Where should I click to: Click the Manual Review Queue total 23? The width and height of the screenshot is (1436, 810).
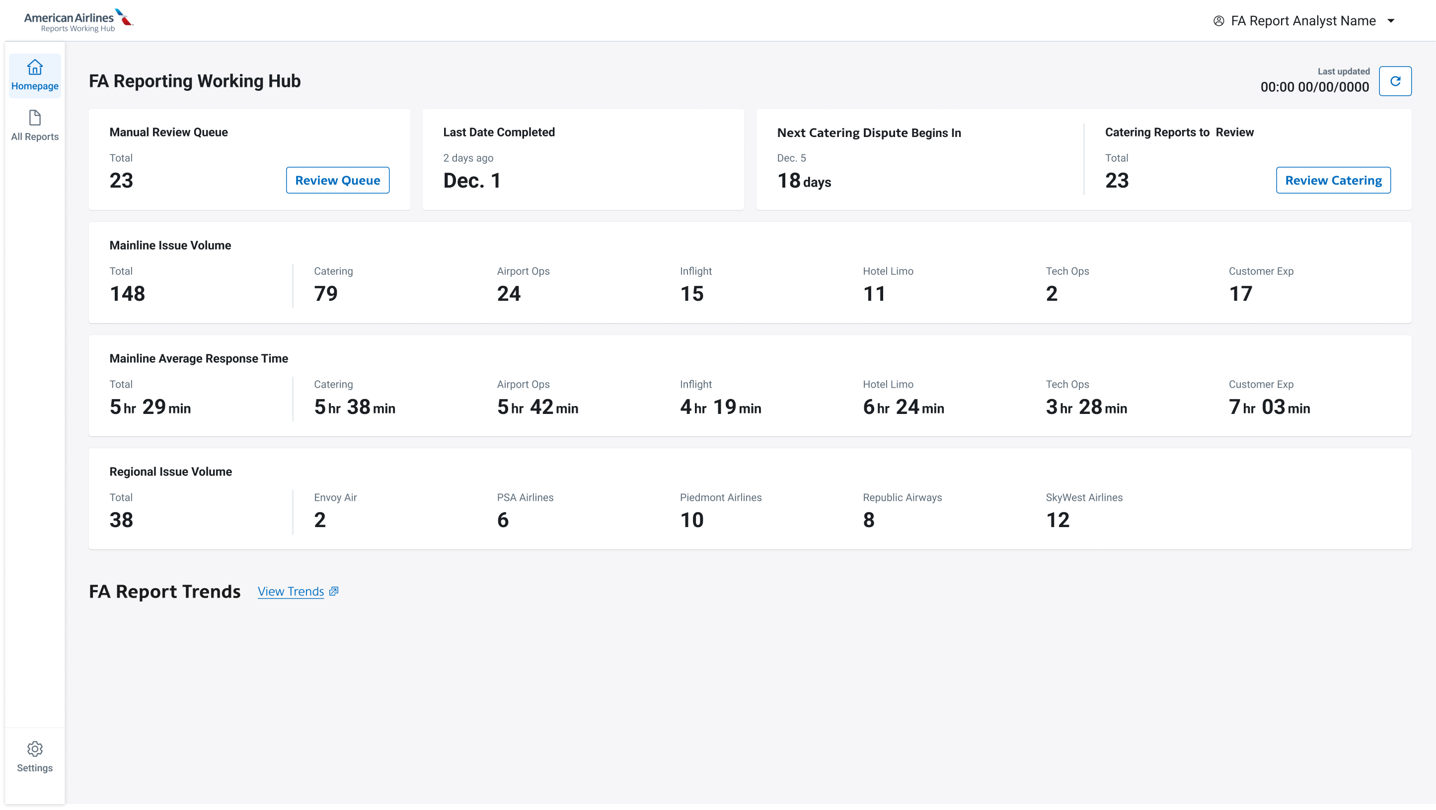coord(121,181)
